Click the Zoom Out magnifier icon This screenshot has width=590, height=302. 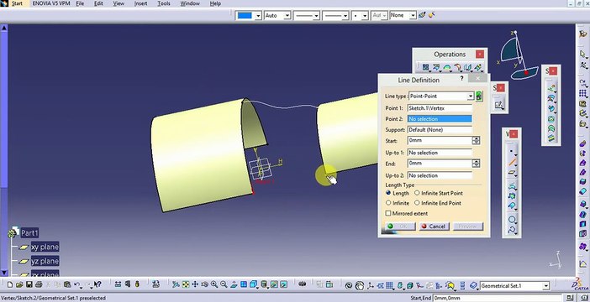coord(224,284)
